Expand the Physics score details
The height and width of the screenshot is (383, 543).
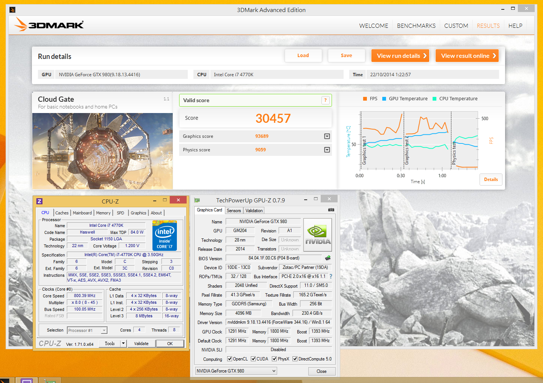click(327, 150)
